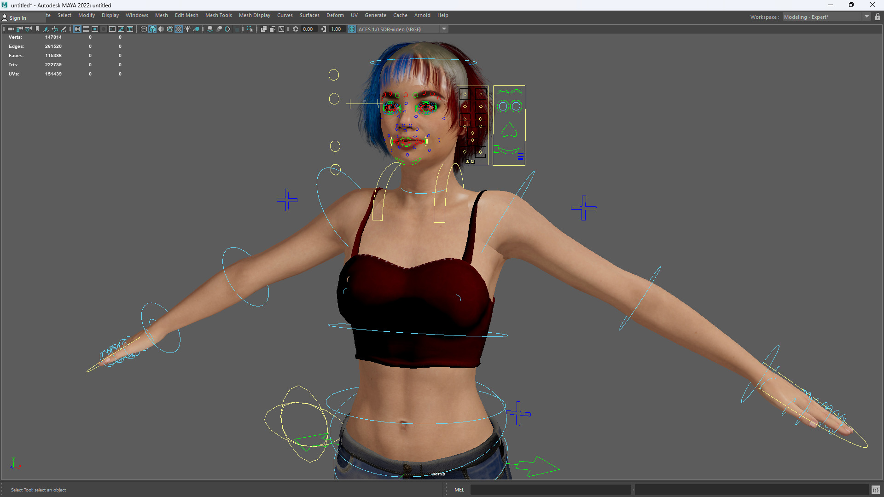The width and height of the screenshot is (884, 497).
Task: Click the Tris count 222739
Action: coord(53,65)
